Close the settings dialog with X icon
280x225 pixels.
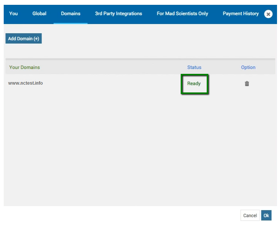point(268,14)
